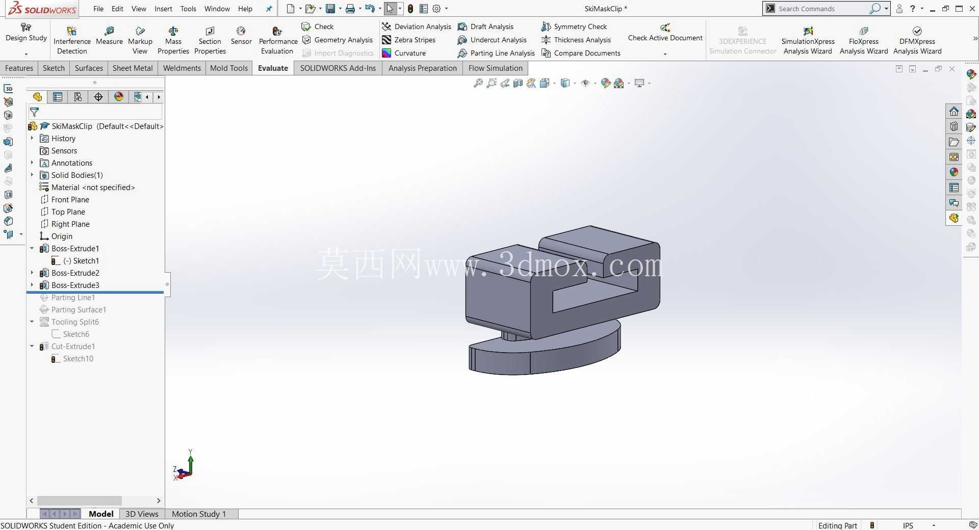
Task: Open Draft Analysis
Action: (486, 26)
